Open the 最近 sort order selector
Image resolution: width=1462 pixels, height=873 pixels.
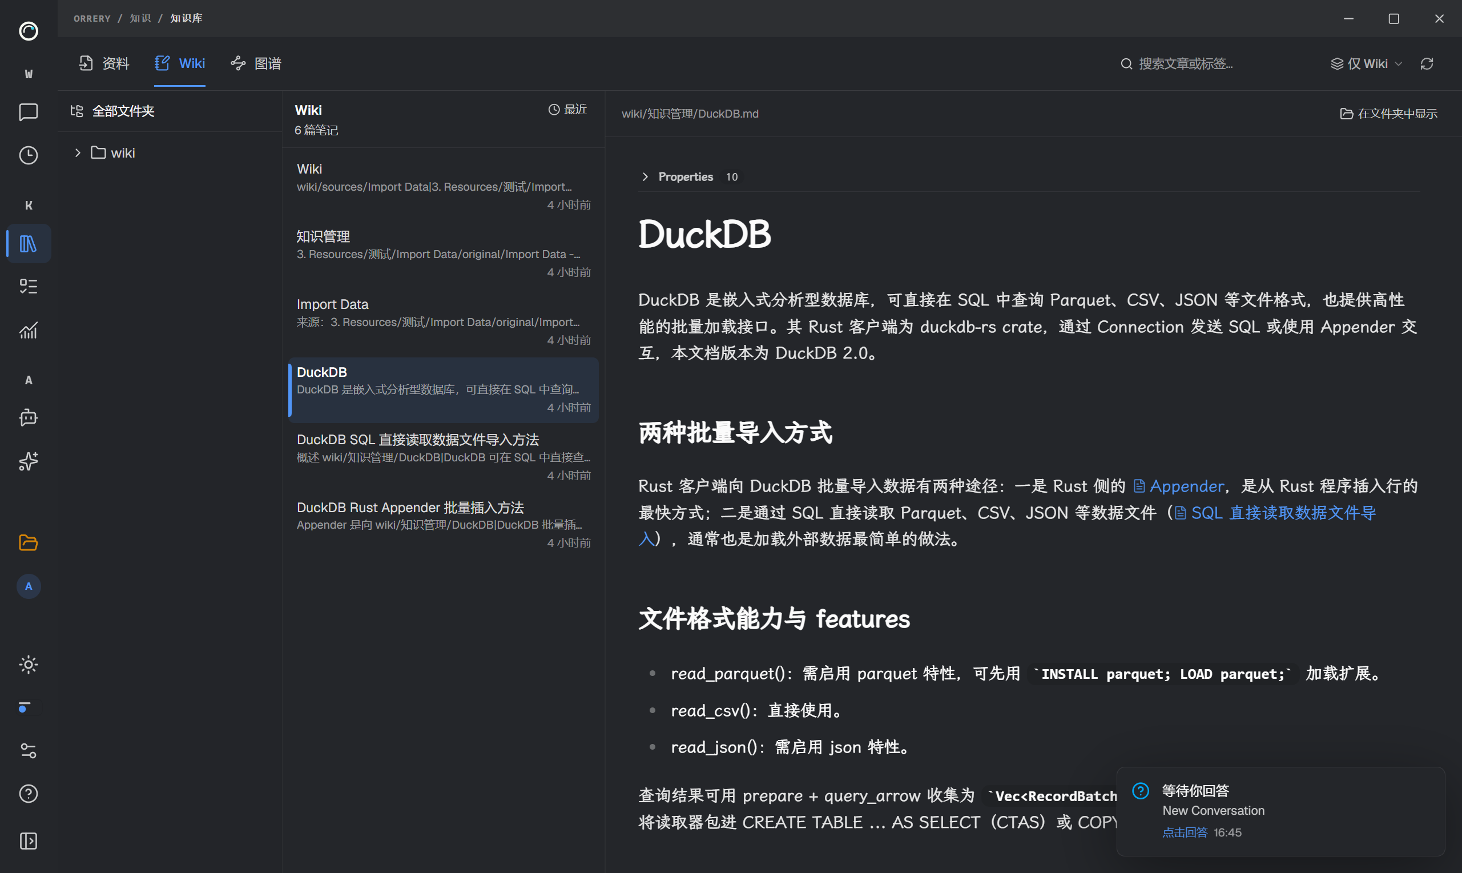567,110
